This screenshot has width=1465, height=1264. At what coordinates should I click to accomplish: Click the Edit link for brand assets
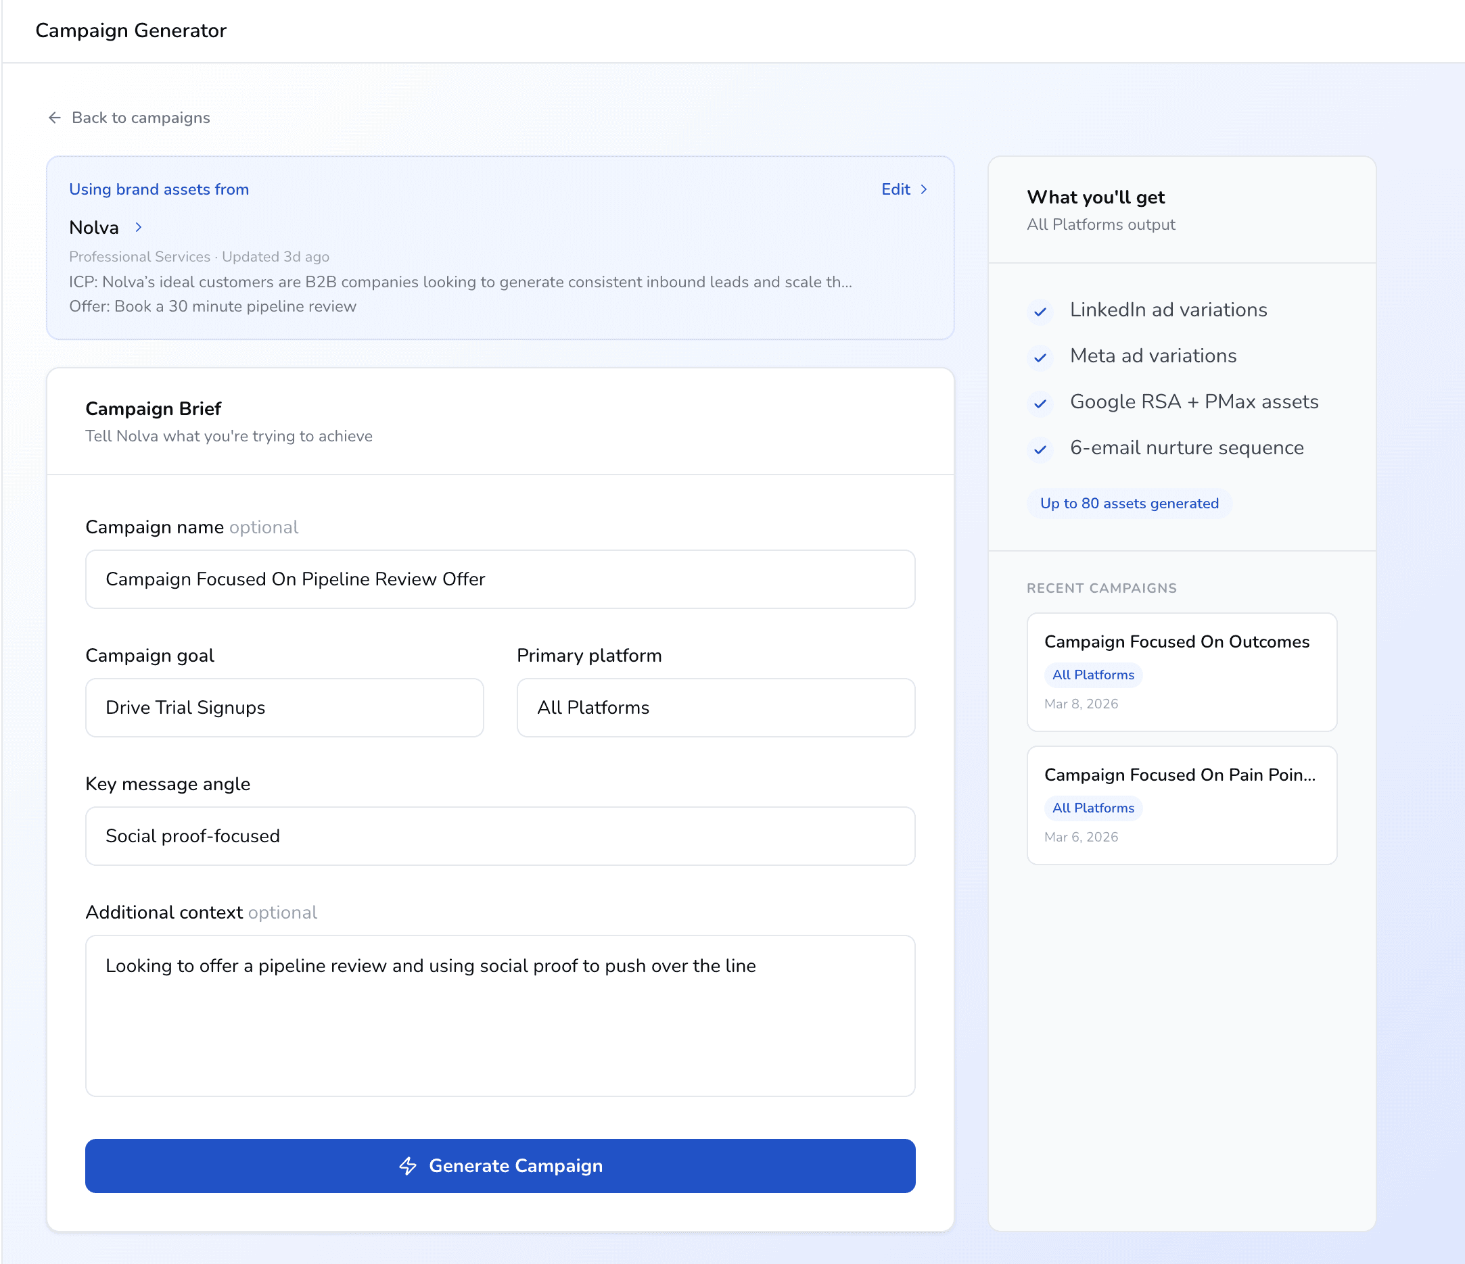(895, 189)
